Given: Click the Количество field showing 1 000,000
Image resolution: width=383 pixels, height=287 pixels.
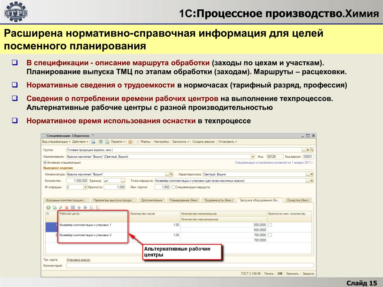Looking at the screenshot, I should coord(77,180).
